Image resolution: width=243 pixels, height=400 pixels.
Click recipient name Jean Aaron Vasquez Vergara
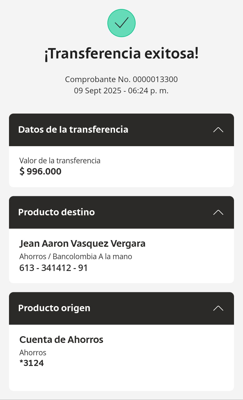click(82, 243)
